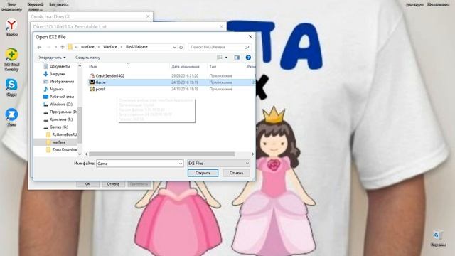455x256 pixels.
Task: Click the search Bin32Release field
Action: click(220, 47)
